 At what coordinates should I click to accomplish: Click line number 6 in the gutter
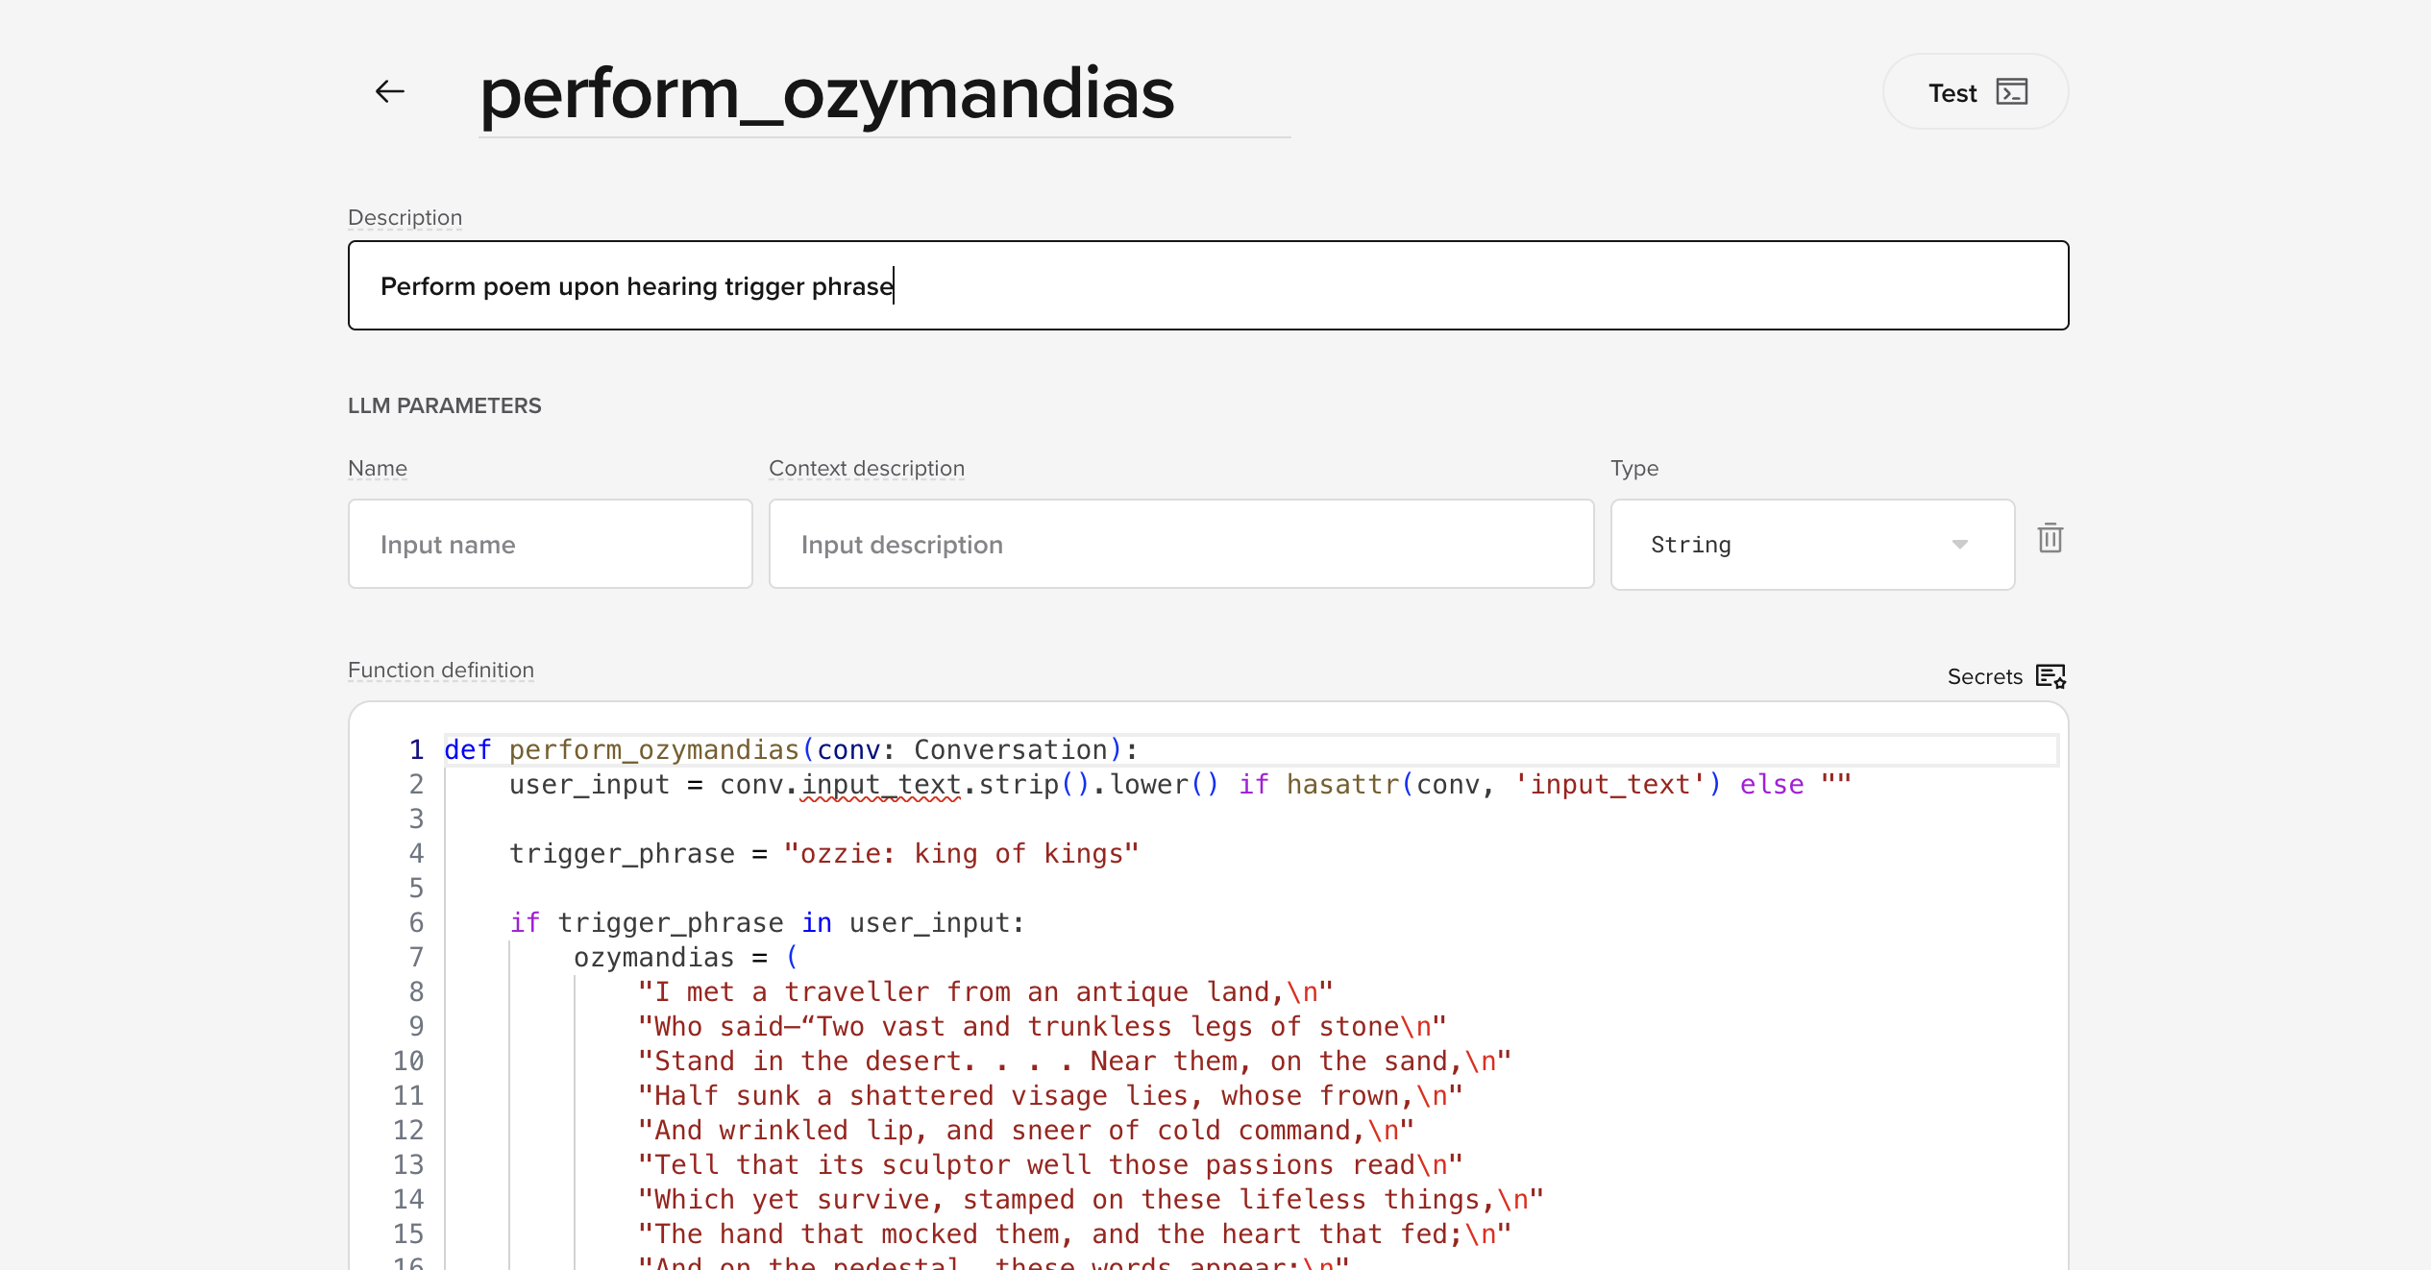click(416, 923)
